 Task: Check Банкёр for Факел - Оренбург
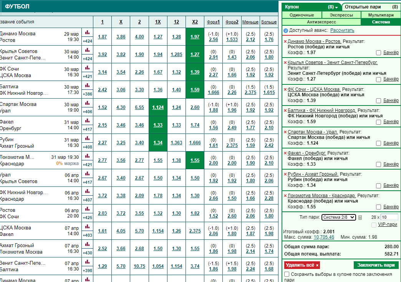coord(378,165)
